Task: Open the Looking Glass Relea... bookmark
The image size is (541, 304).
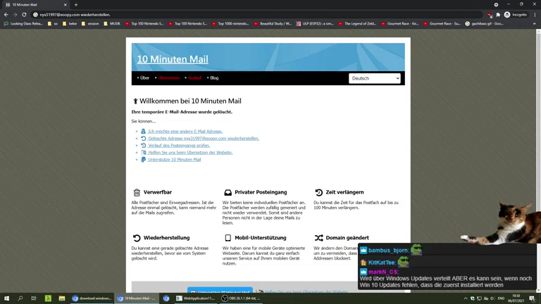Action: 23,24
